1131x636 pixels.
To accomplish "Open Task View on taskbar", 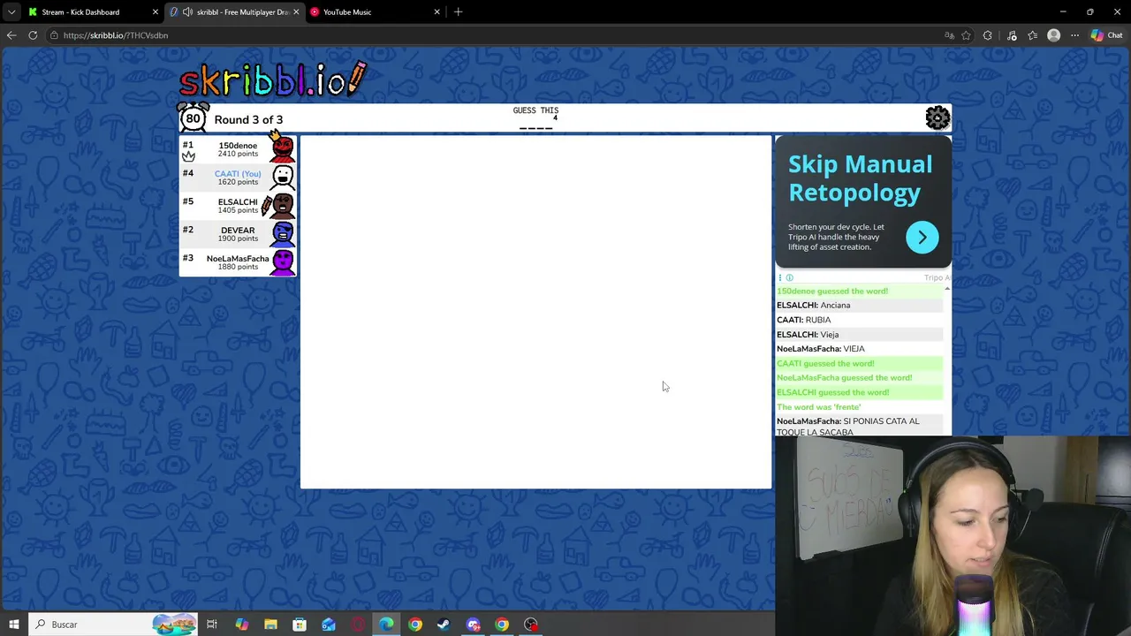I will [212, 625].
